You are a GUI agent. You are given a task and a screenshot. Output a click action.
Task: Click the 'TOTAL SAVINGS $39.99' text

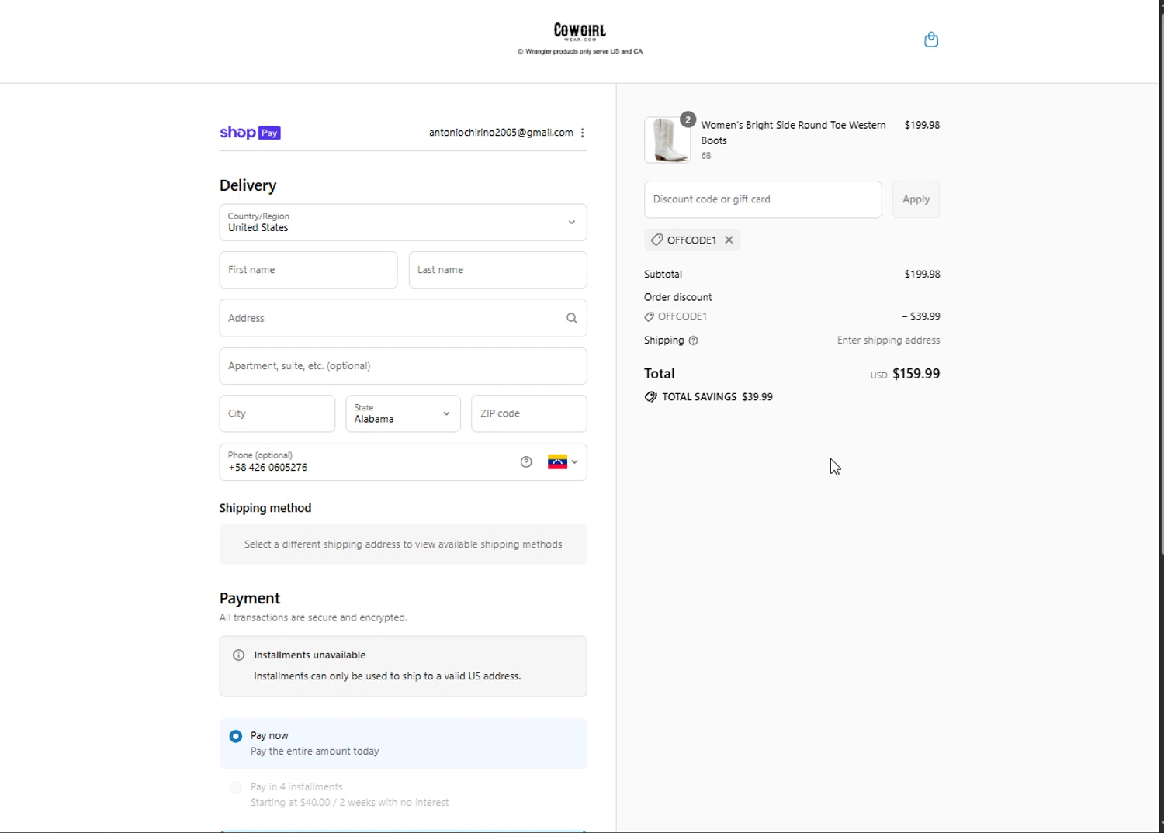(717, 397)
